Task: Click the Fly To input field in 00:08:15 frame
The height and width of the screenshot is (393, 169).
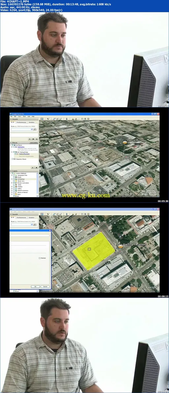Action: (20, 224)
